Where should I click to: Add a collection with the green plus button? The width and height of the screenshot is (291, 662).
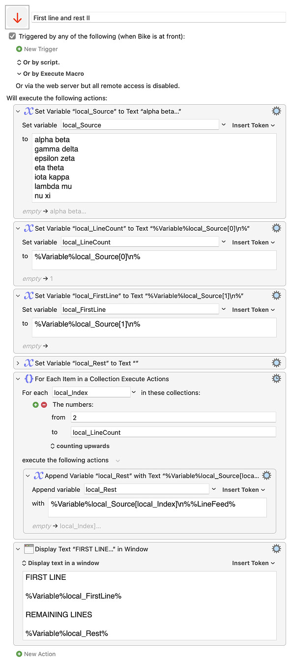35,405
